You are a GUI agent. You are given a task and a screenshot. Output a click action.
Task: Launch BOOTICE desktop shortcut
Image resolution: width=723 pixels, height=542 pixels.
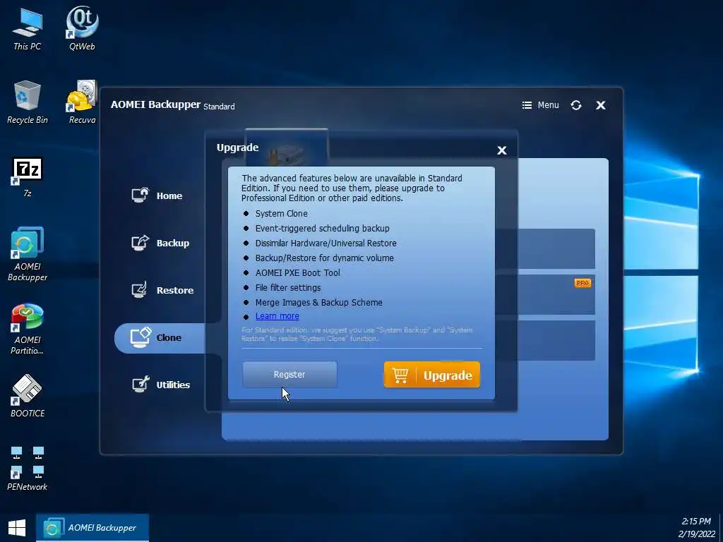(x=28, y=396)
